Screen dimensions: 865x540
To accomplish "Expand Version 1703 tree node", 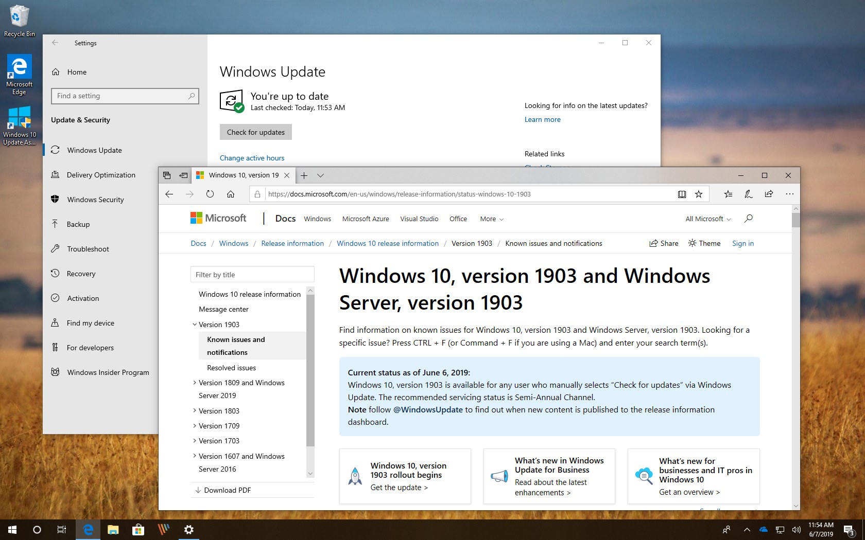I will [195, 441].
